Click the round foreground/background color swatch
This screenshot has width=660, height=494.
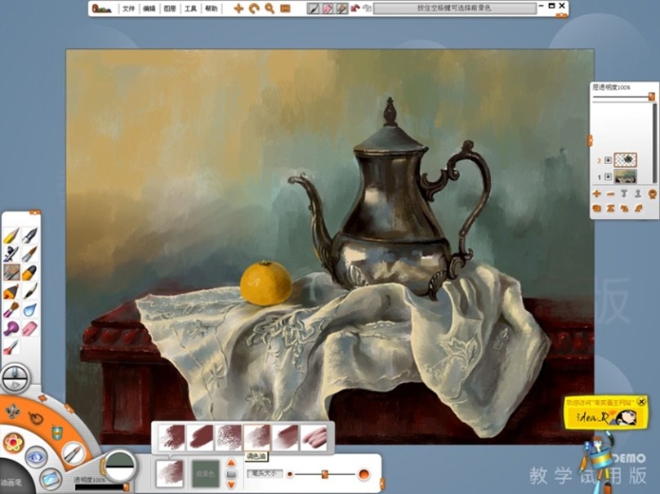(x=120, y=465)
